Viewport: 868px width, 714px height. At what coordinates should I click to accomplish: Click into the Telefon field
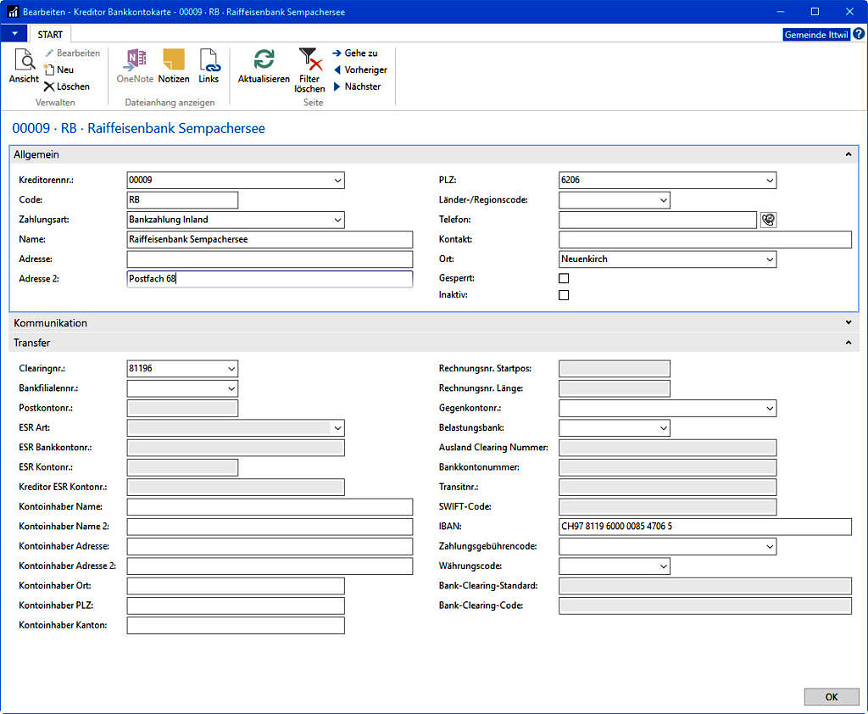click(658, 220)
